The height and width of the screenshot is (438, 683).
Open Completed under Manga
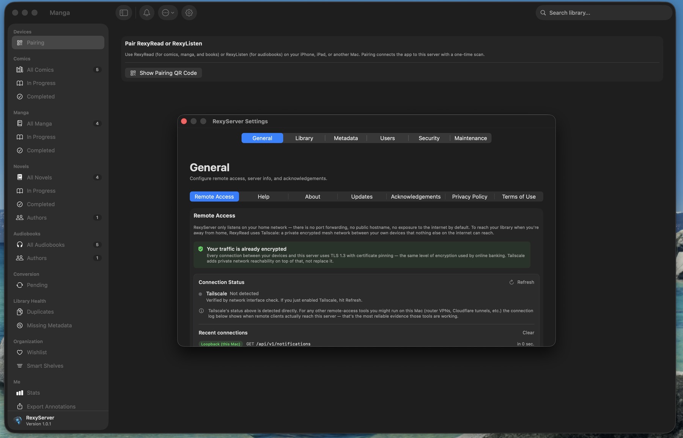click(x=58, y=150)
